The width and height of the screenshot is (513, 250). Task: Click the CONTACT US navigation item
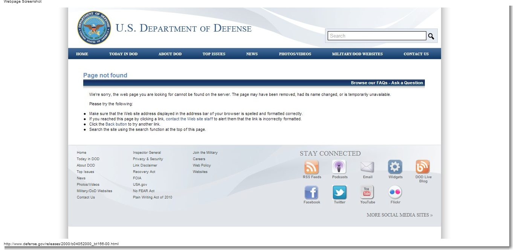point(416,54)
